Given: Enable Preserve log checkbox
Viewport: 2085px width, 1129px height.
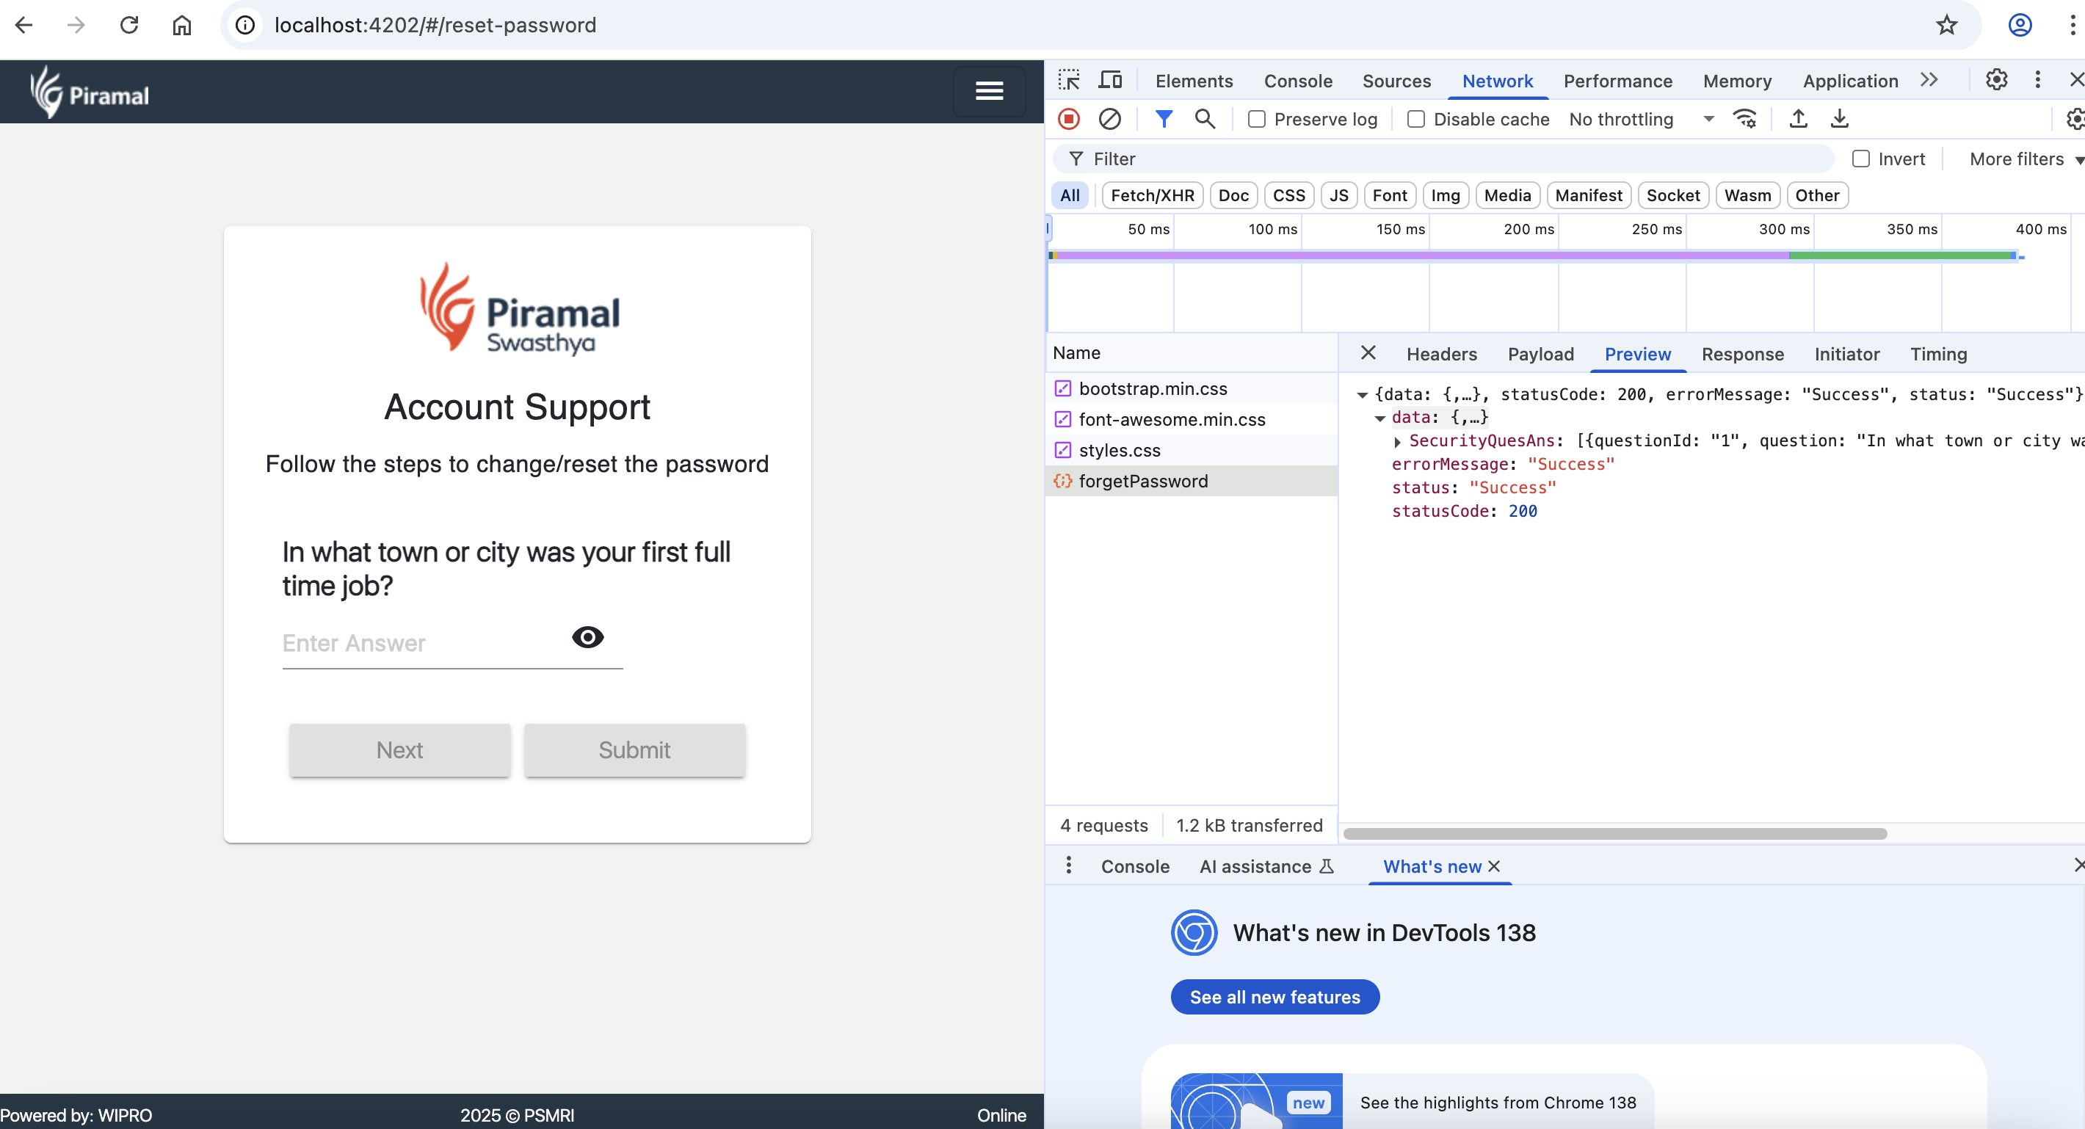Looking at the screenshot, I should (x=1257, y=119).
